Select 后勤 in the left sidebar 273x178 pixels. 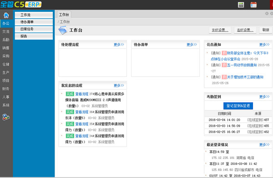pos(6,40)
